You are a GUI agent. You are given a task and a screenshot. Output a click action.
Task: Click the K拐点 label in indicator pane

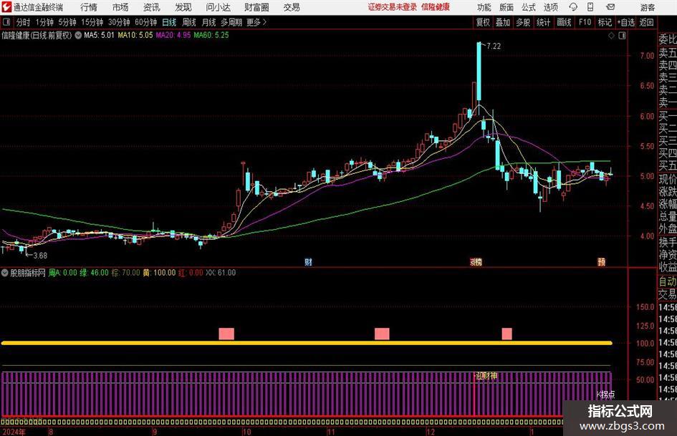[x=606, y=394]
